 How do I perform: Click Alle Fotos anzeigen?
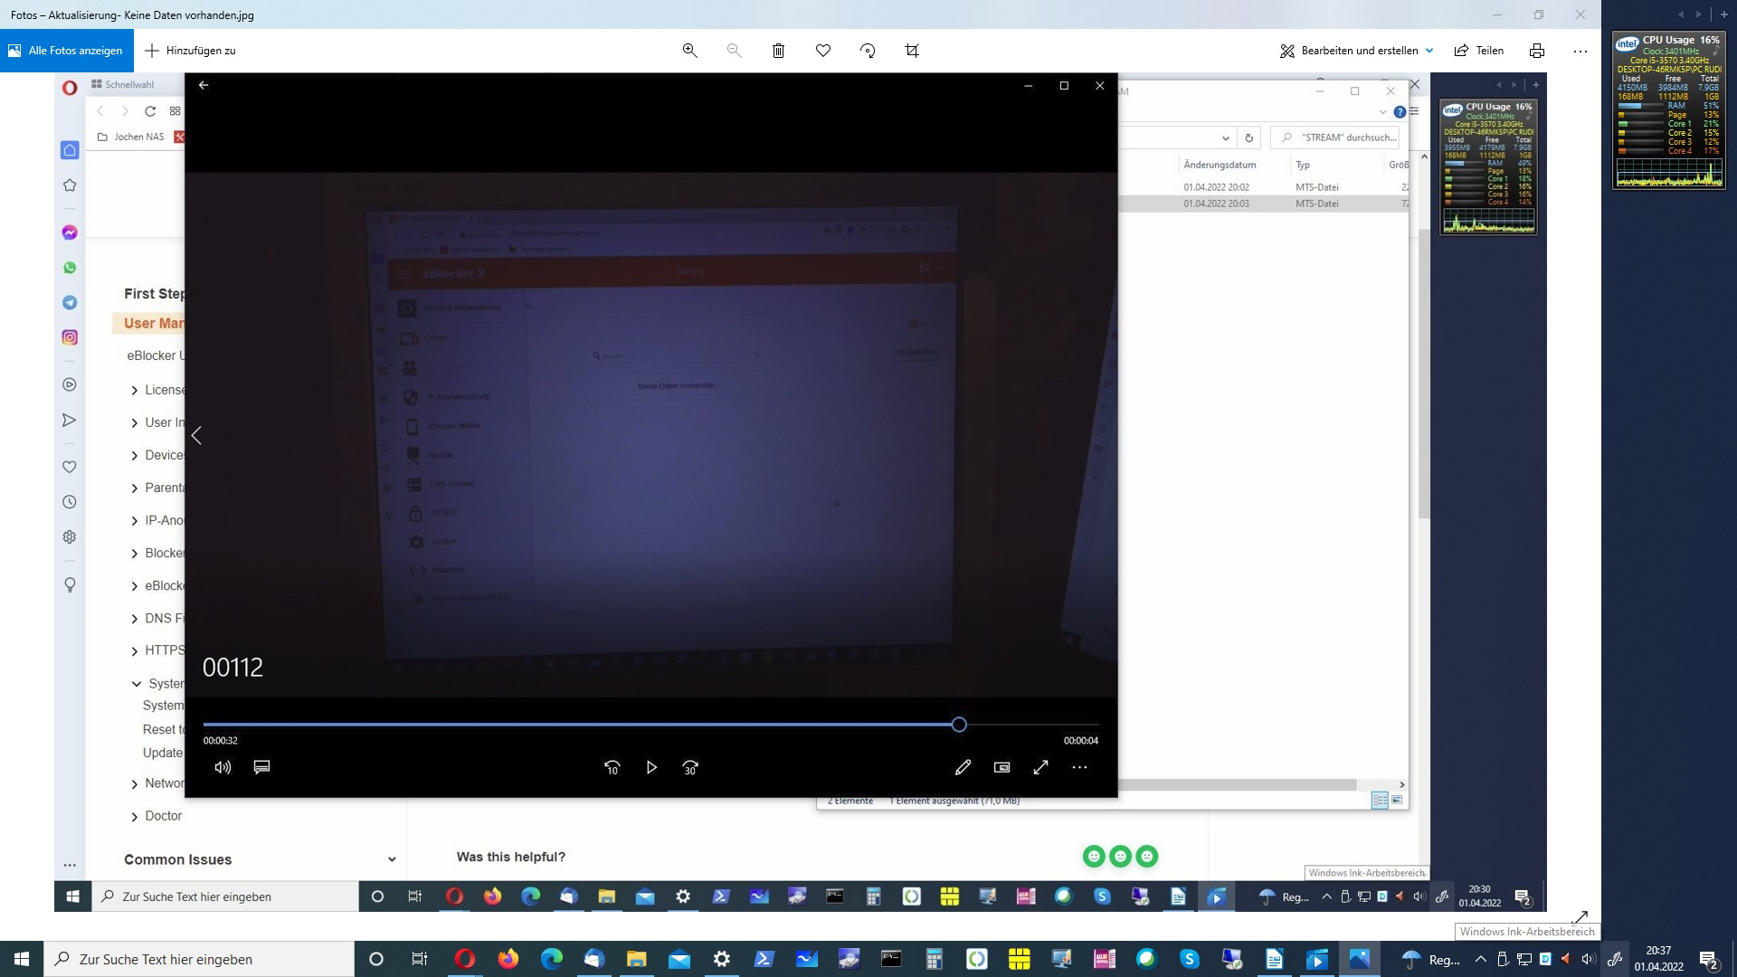67,51
